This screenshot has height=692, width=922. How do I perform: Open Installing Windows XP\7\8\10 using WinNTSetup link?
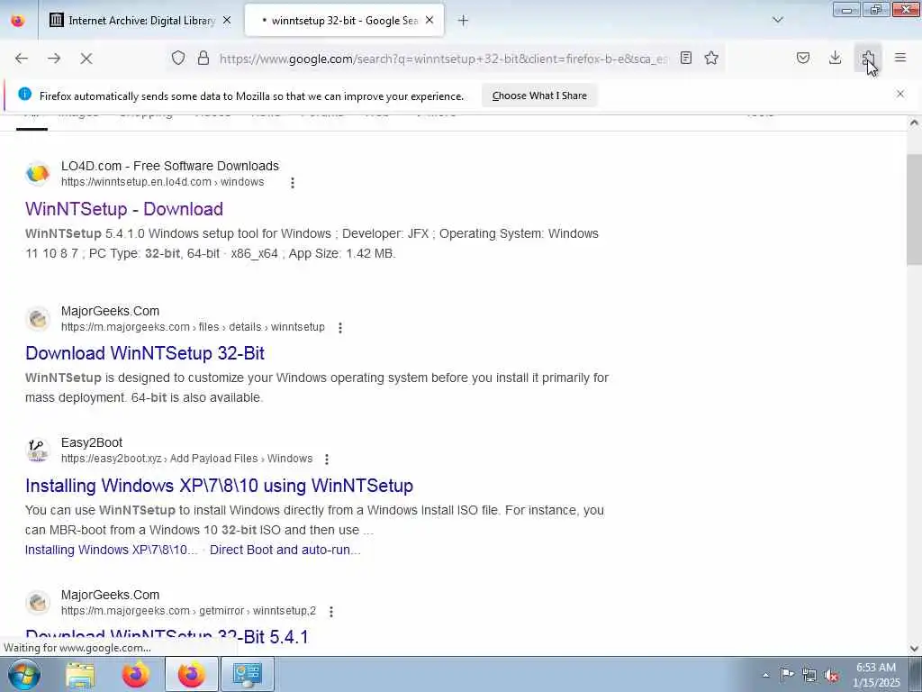[x=220, y=486]
